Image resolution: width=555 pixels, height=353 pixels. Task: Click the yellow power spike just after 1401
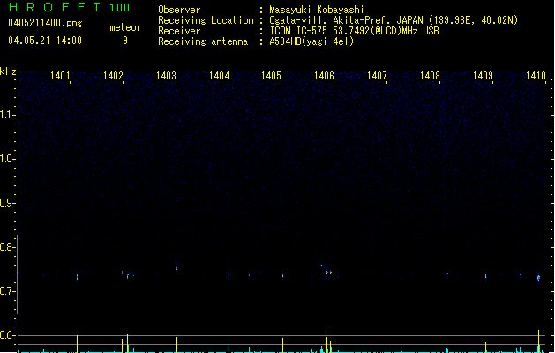pos(77,344)
